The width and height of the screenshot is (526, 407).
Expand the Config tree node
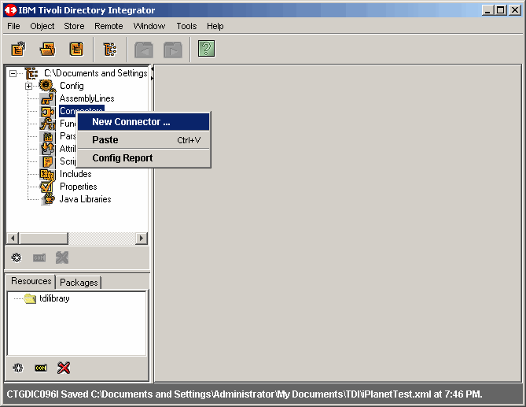28,86
